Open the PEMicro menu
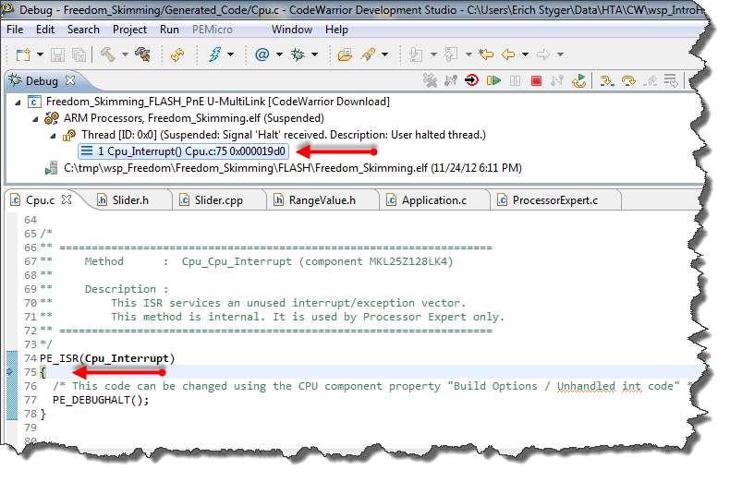 [x=213, y=30]
